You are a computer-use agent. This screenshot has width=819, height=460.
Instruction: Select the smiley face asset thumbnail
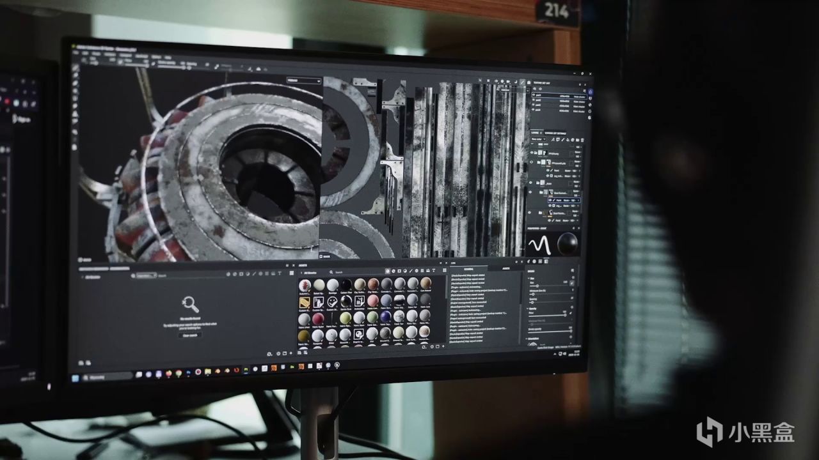332,301
